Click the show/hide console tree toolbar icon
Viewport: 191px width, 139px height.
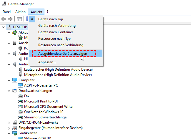(x=19, y=19)
